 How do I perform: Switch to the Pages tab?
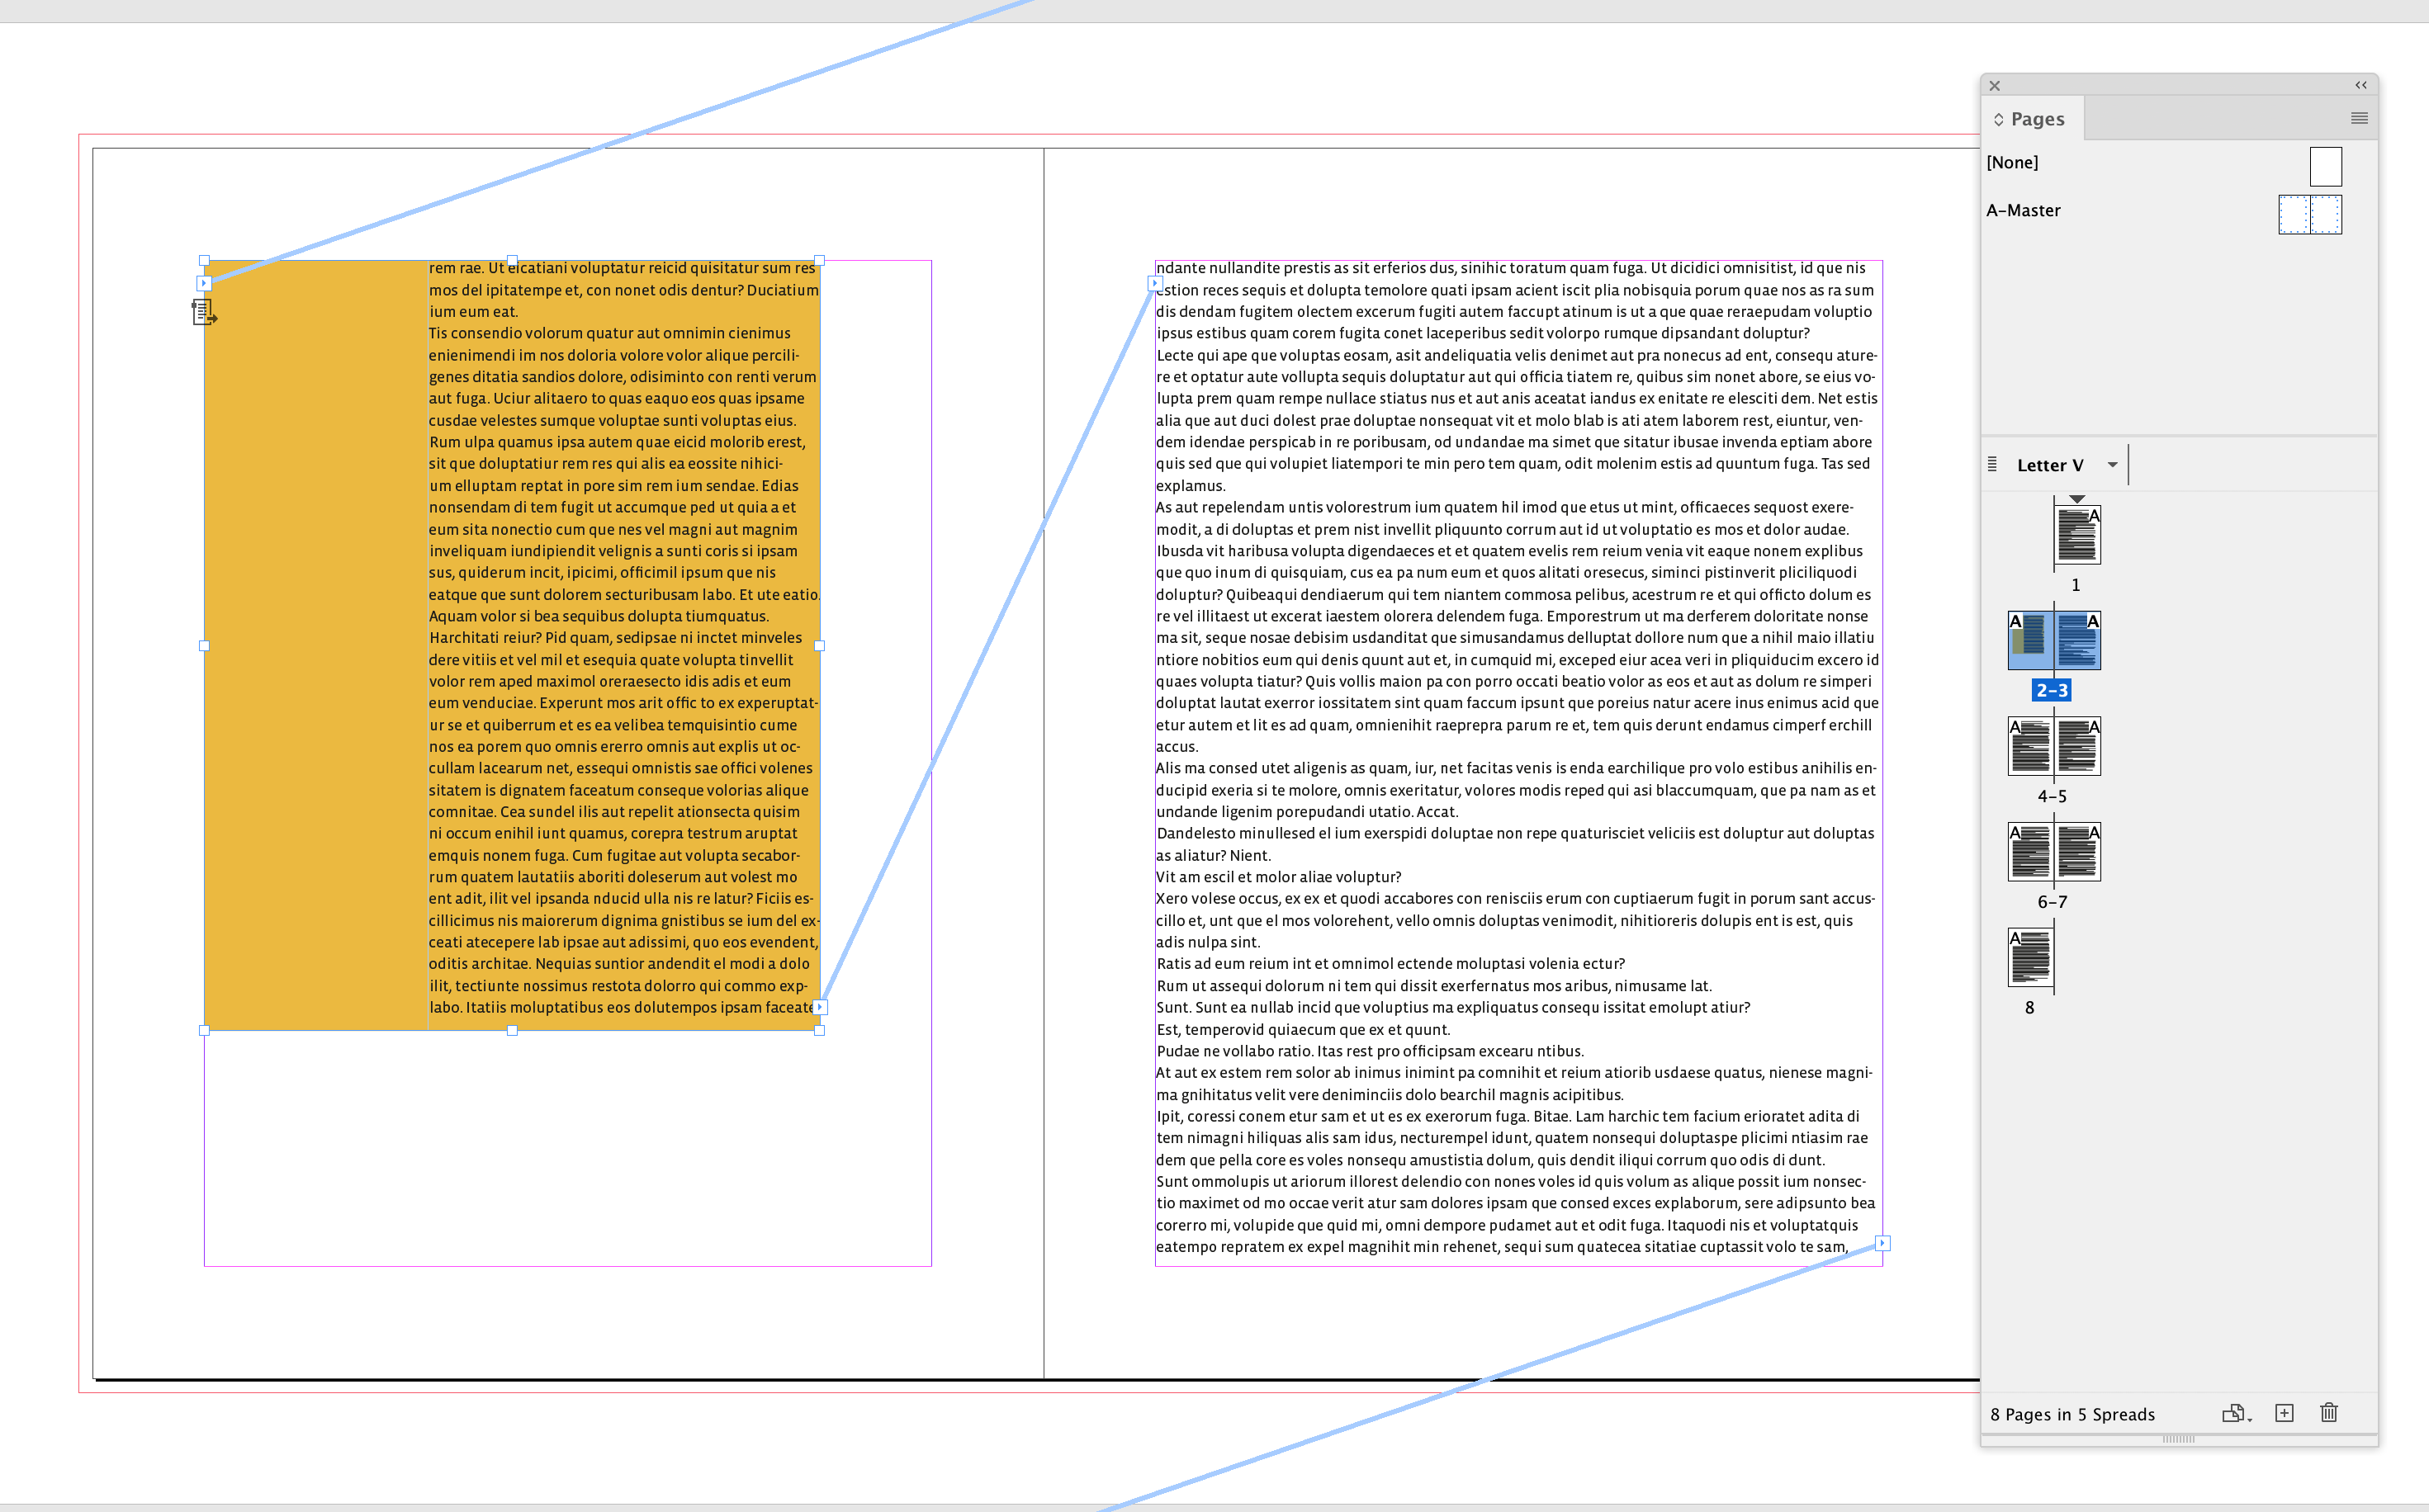[2037, 118]
